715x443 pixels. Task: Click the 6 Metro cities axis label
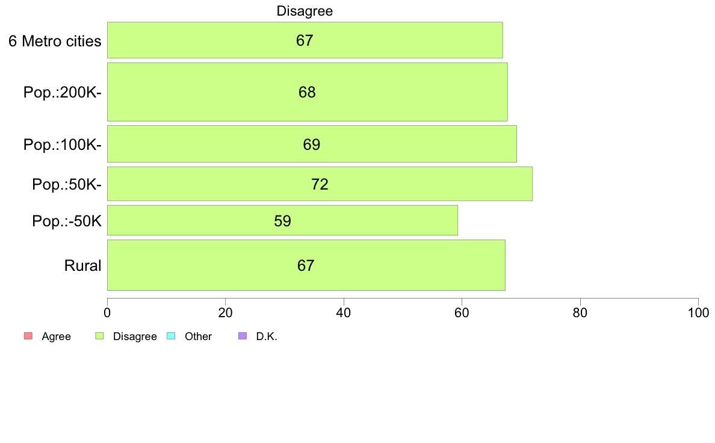(x=55, y=41)
